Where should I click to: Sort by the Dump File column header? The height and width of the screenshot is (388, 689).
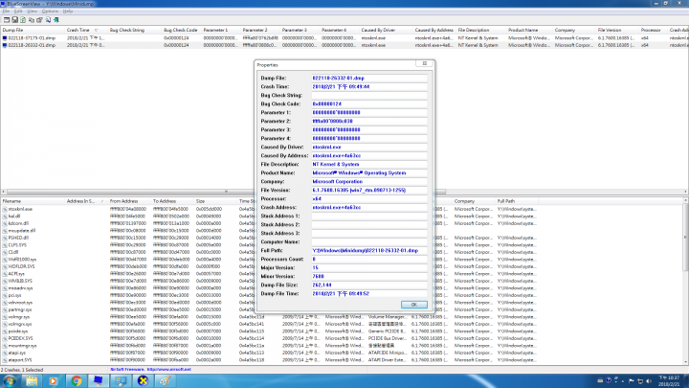pyautogui.click(x=33, y=30)
